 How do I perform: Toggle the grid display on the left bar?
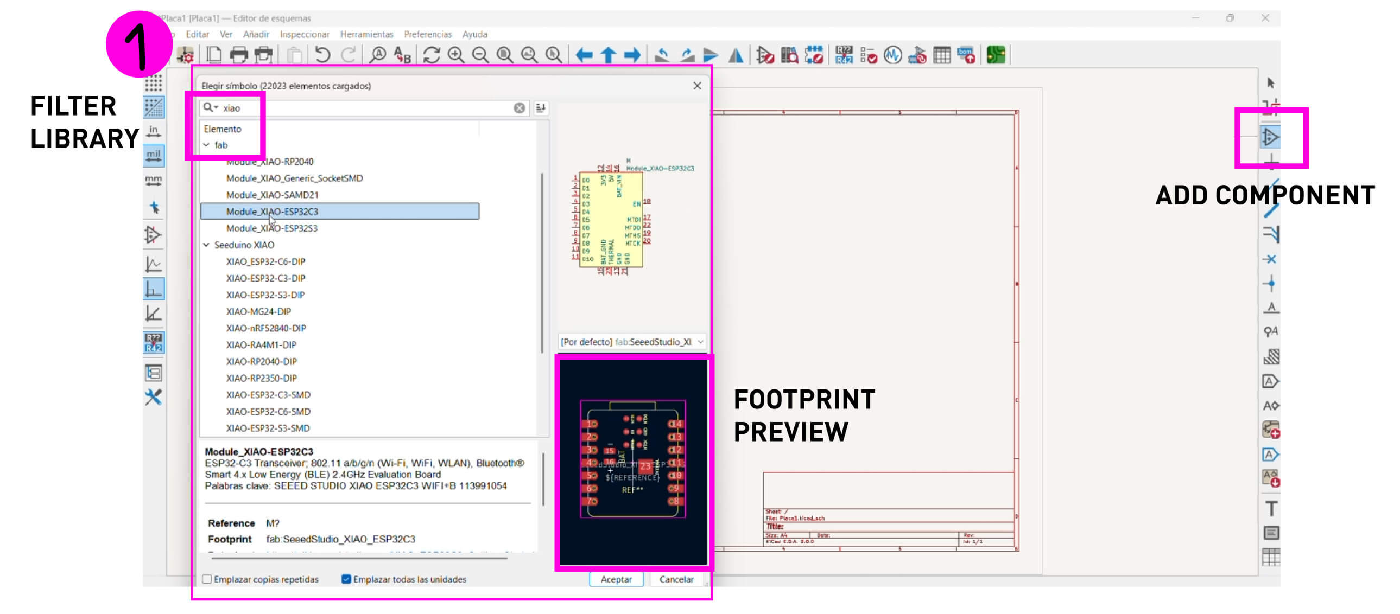[x=154, y=84]
